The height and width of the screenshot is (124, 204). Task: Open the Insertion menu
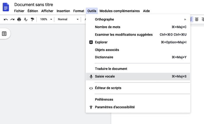coord(63,11)
